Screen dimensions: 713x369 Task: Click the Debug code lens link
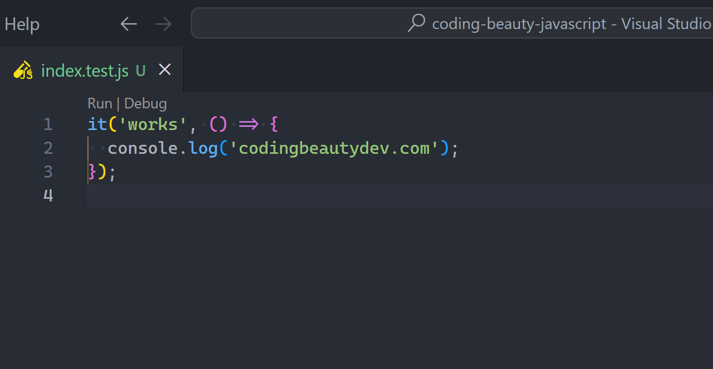coord(145,104)
